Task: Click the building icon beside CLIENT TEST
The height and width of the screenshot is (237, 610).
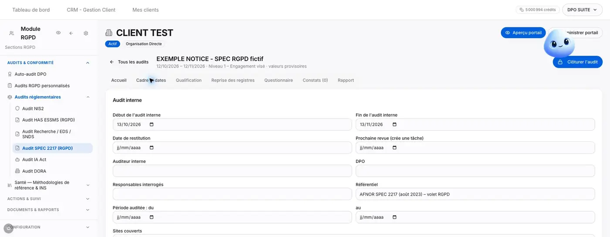Action: tap(109, 33)
